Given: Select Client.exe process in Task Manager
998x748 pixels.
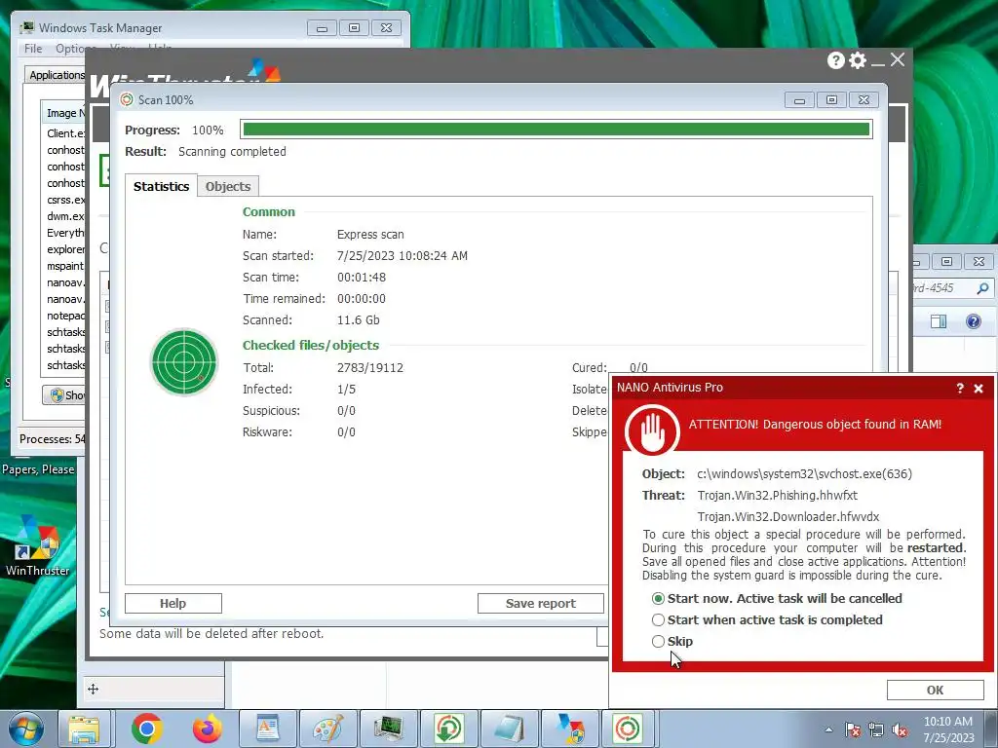Looking at the screenshot, I should (x=65, y=133).
